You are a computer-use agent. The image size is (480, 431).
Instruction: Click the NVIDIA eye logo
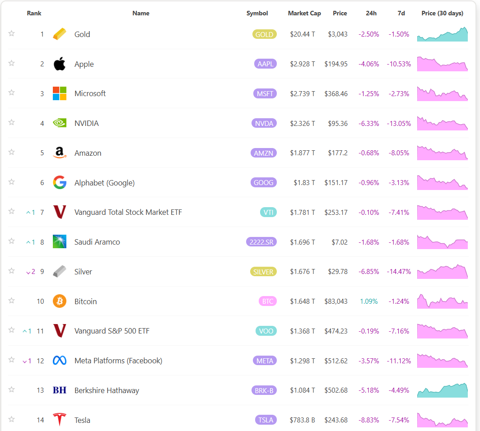pyautogui.click(x=59, y=123)
